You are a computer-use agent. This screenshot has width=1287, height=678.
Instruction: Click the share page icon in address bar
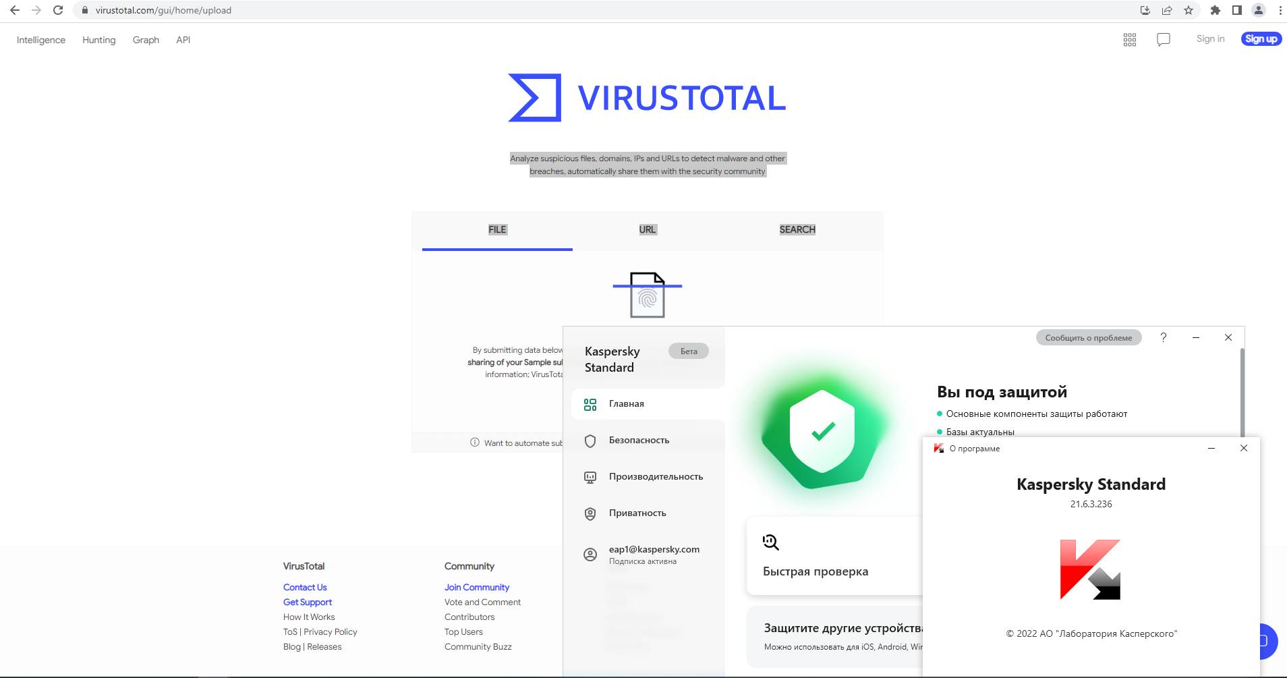[1167, 10]
